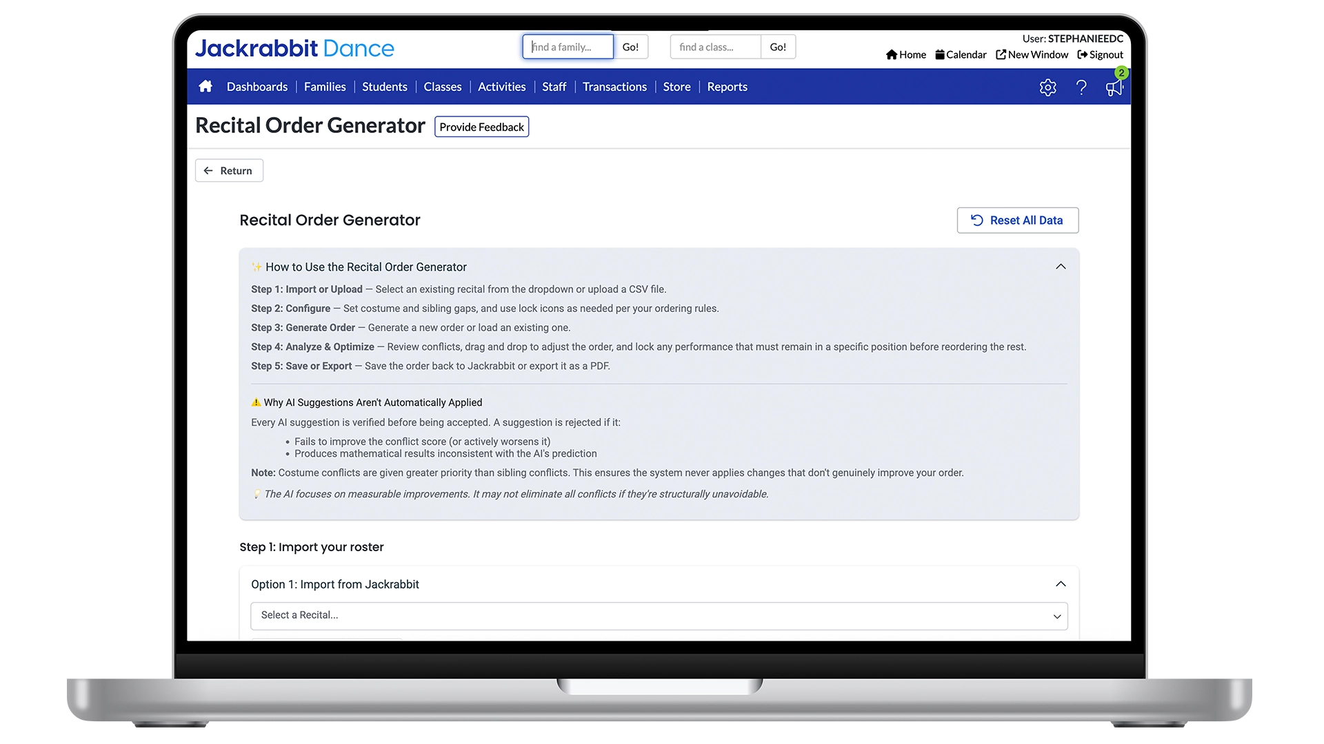
Task: Click the username STEPHANIEEDC text
Action: coord(1085,39)
